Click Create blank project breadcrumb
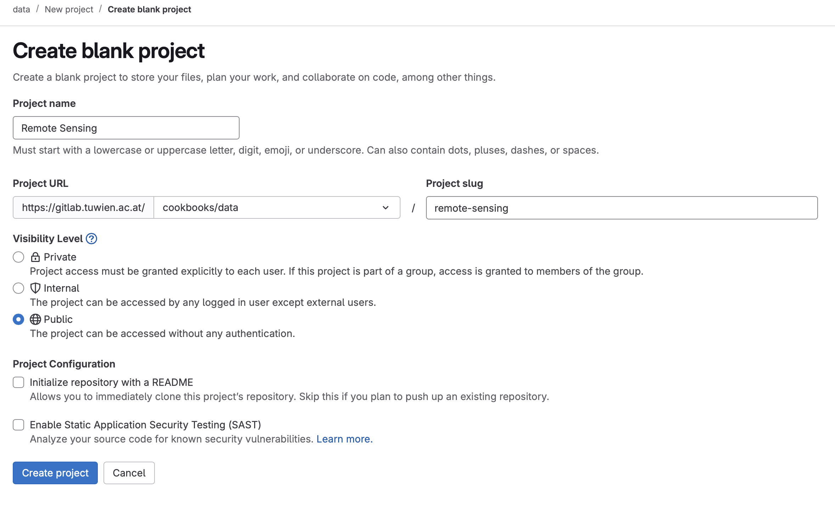 pos(149,10)
